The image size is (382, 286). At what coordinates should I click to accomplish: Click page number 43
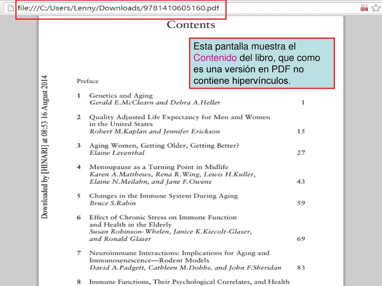[x=301, y=182]
